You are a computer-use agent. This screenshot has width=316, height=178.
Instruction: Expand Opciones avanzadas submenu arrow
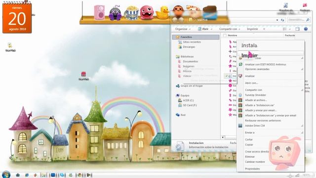pyautogui.click(x=302, y=69)
